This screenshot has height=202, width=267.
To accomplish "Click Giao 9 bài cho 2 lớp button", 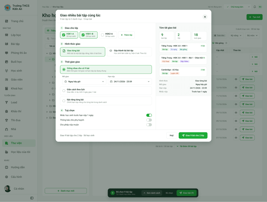I will pos(193,135).
